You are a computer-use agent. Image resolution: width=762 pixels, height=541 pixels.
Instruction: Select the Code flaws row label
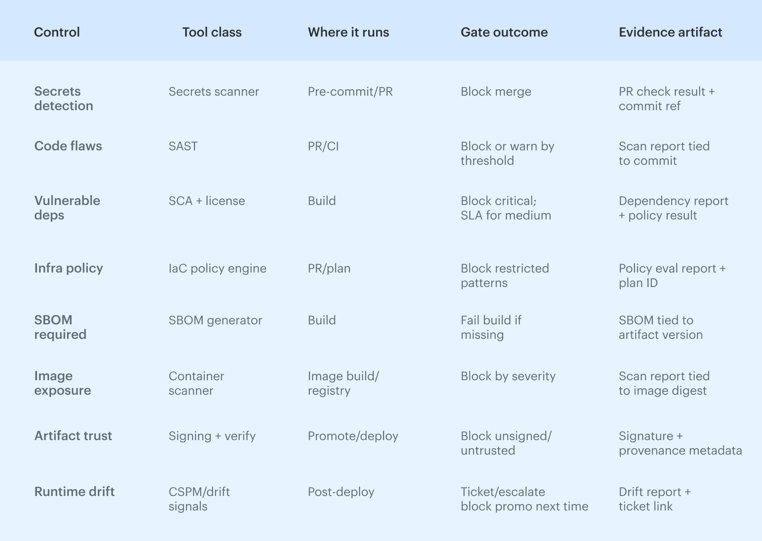[68, 146]
